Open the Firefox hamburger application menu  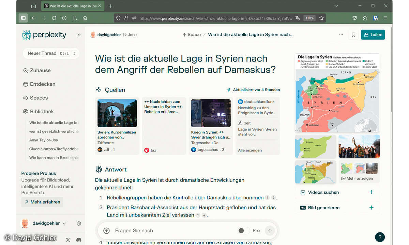click(x=385, y=18)
